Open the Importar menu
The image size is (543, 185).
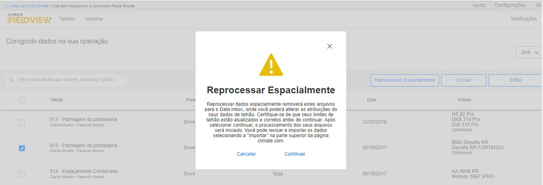[x=94, y=19]
